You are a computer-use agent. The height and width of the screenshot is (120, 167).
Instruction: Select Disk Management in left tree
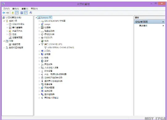[x=16, y=44]
